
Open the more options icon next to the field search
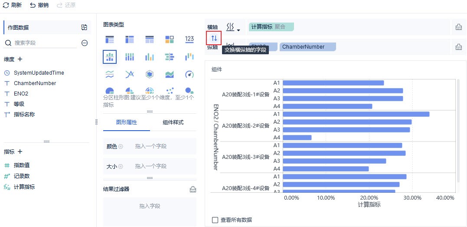coord(85,43)
